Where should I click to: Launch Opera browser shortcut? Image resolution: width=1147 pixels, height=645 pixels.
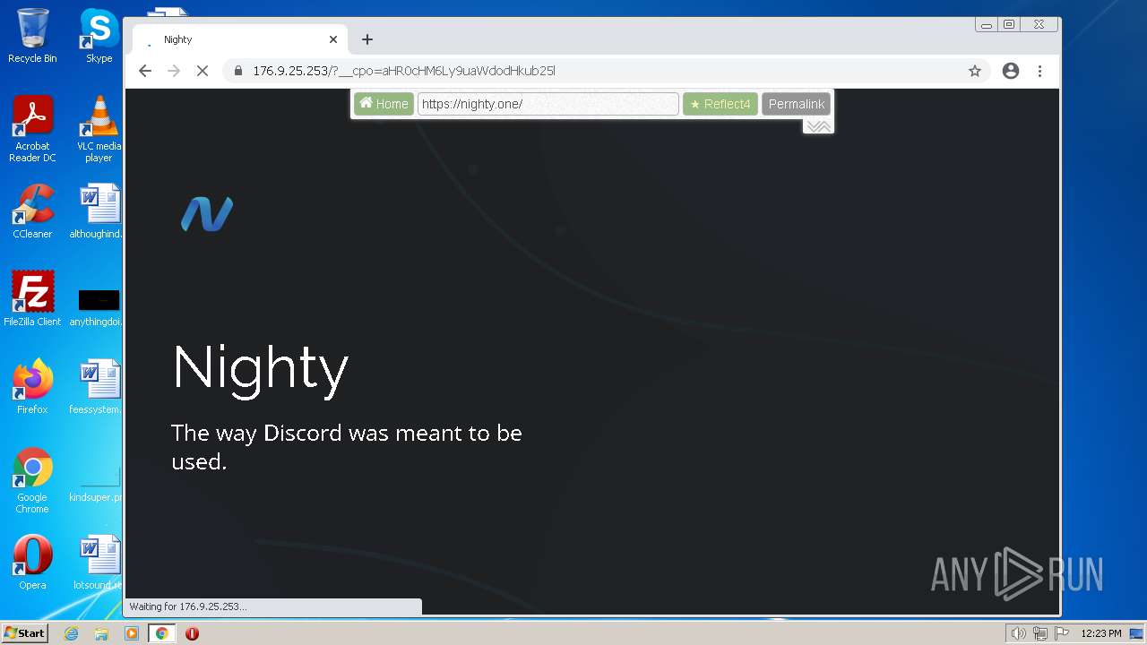[x=32, y=563]
